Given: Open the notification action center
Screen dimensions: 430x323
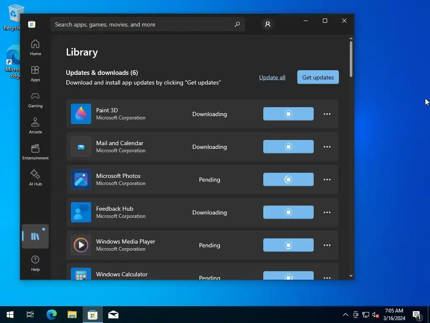Looking at the screenshot, I should point(417,315).
